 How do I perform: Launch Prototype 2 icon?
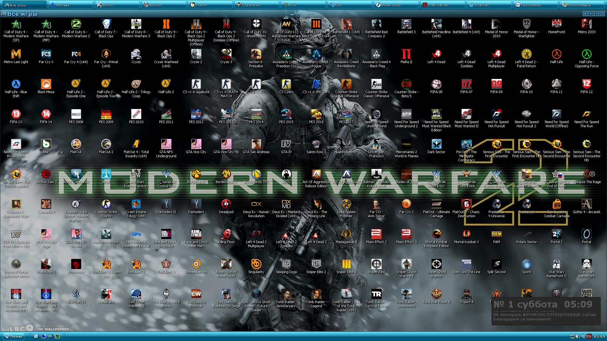coord(46,264)
